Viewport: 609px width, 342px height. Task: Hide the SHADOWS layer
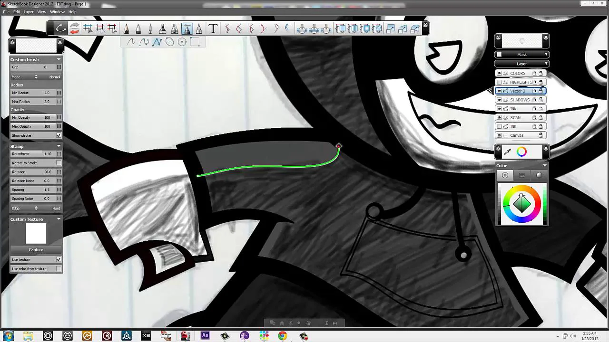pos(499,100)
